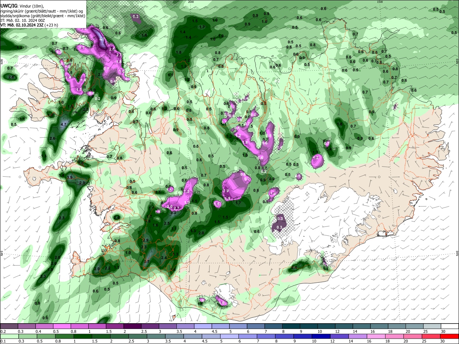
Task: Click the light lavender 4–4.5 snow legend swatch
Action: (203, 326)
